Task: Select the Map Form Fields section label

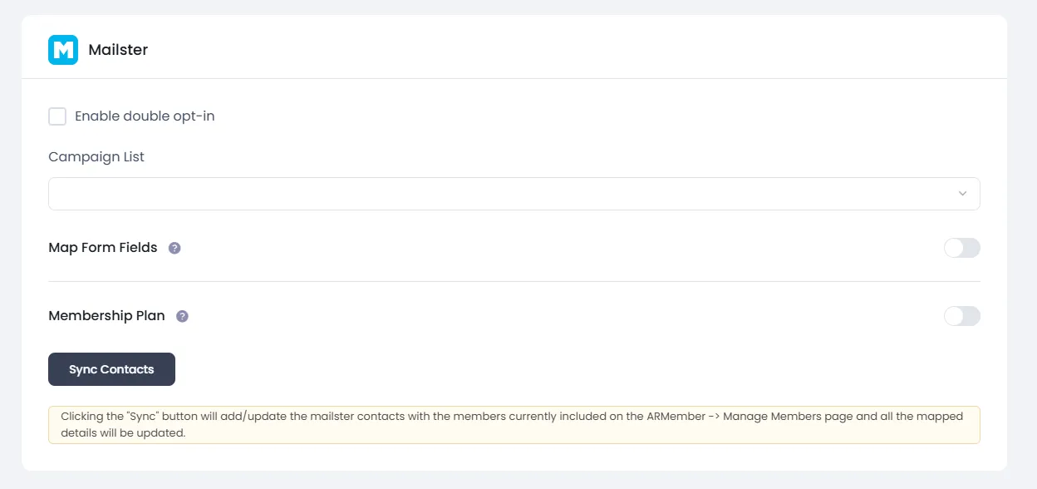Action: [102, 247]
